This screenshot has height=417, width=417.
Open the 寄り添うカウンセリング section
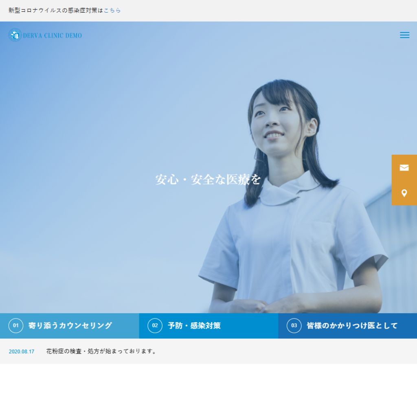click(69, 326)
